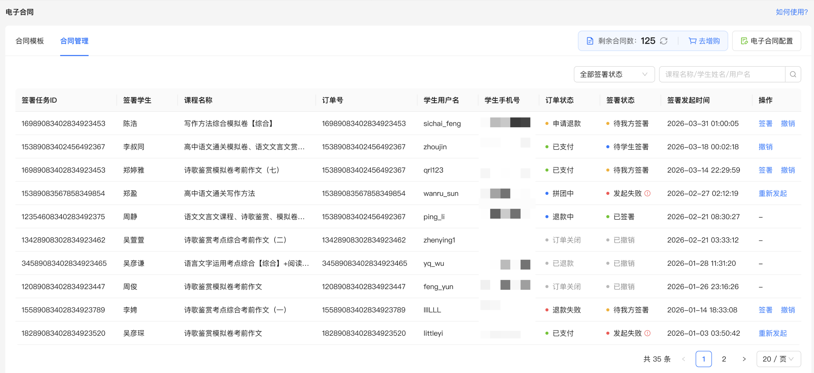Click the document icon before 剩余合同数

click(x=590, y=41)
